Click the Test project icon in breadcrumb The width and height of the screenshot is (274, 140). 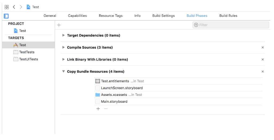(28, 7)
